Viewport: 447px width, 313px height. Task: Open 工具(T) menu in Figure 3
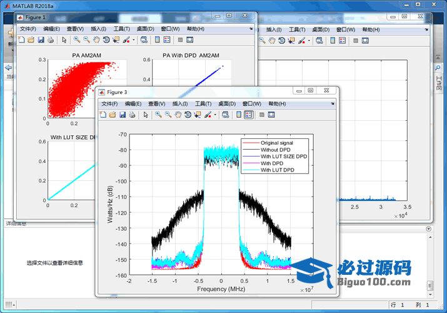click(x=203, y=104)
